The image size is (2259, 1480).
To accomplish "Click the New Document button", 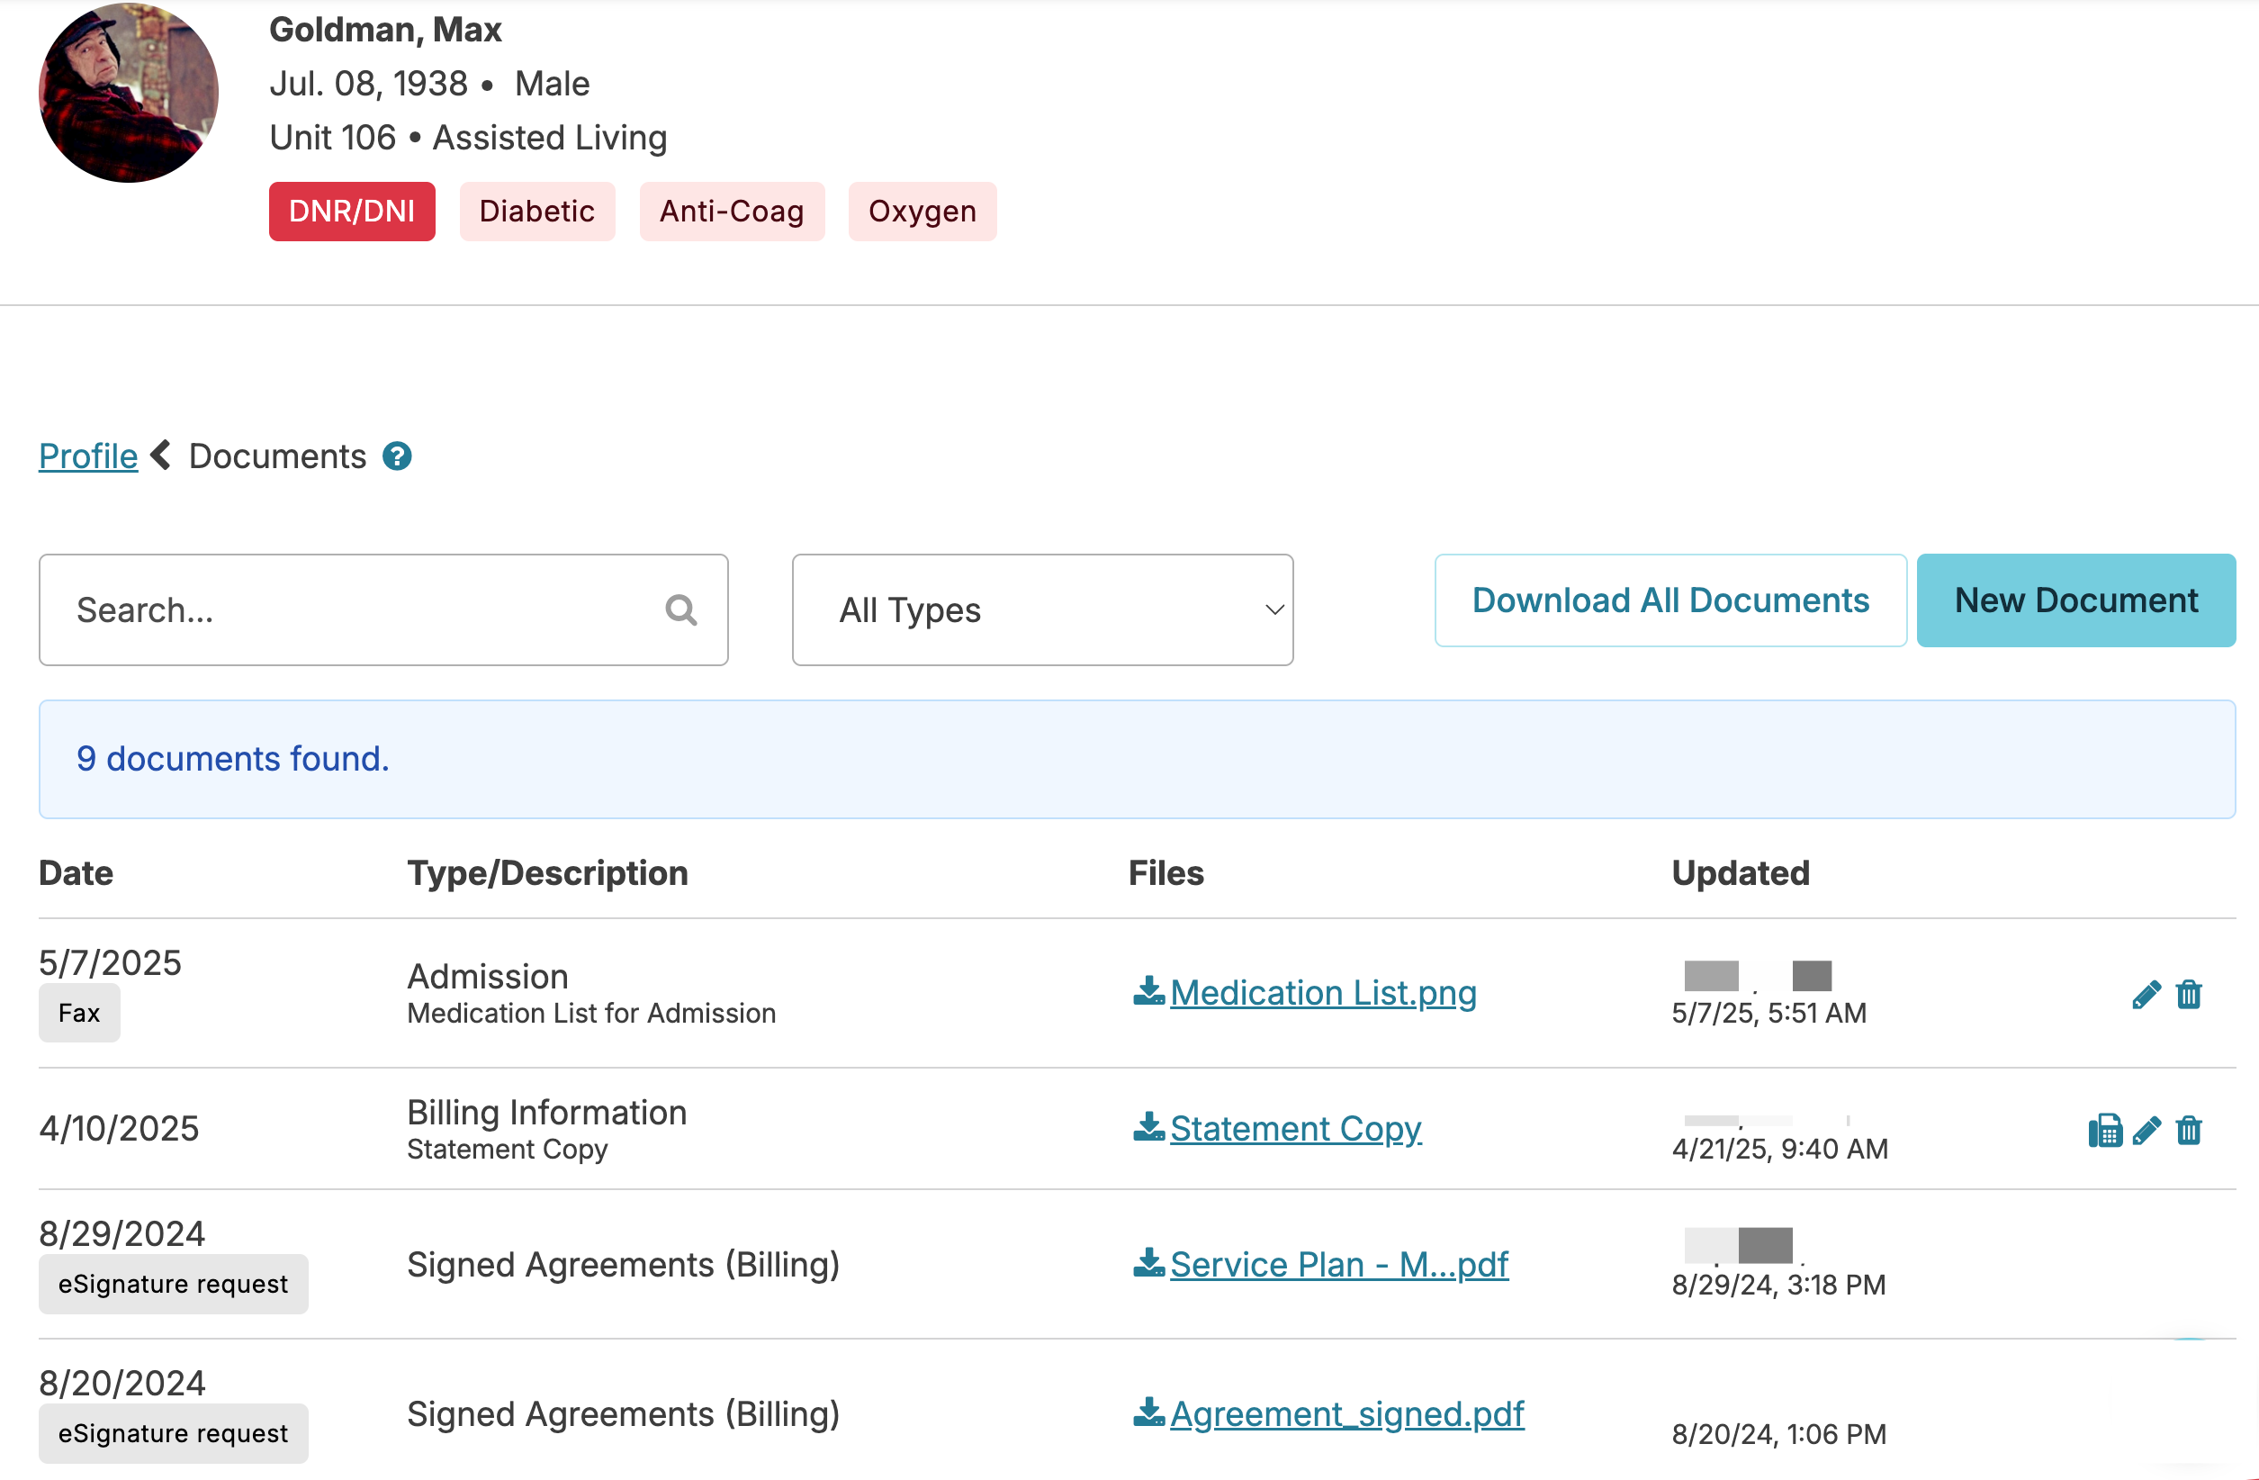I will coord(2074,600).
